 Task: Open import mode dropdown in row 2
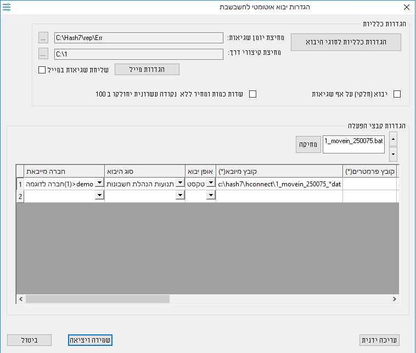211,195
